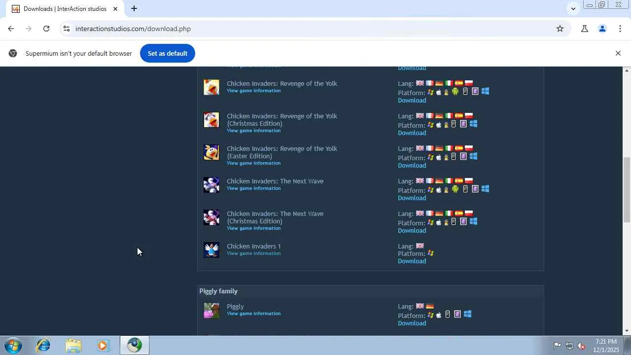Open the browser profile menu
Screen dimensions: 631x355
602,29
